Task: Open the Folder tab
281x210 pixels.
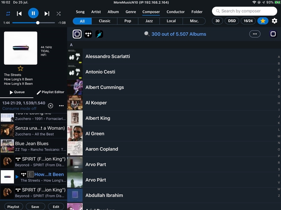Action: pos(197,12)
